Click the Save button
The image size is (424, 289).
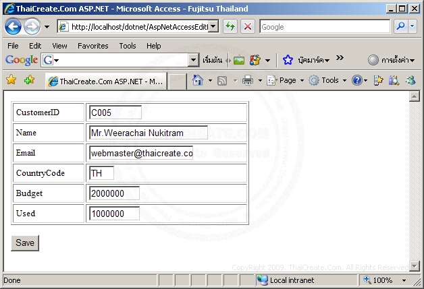[x=25, y=243]
